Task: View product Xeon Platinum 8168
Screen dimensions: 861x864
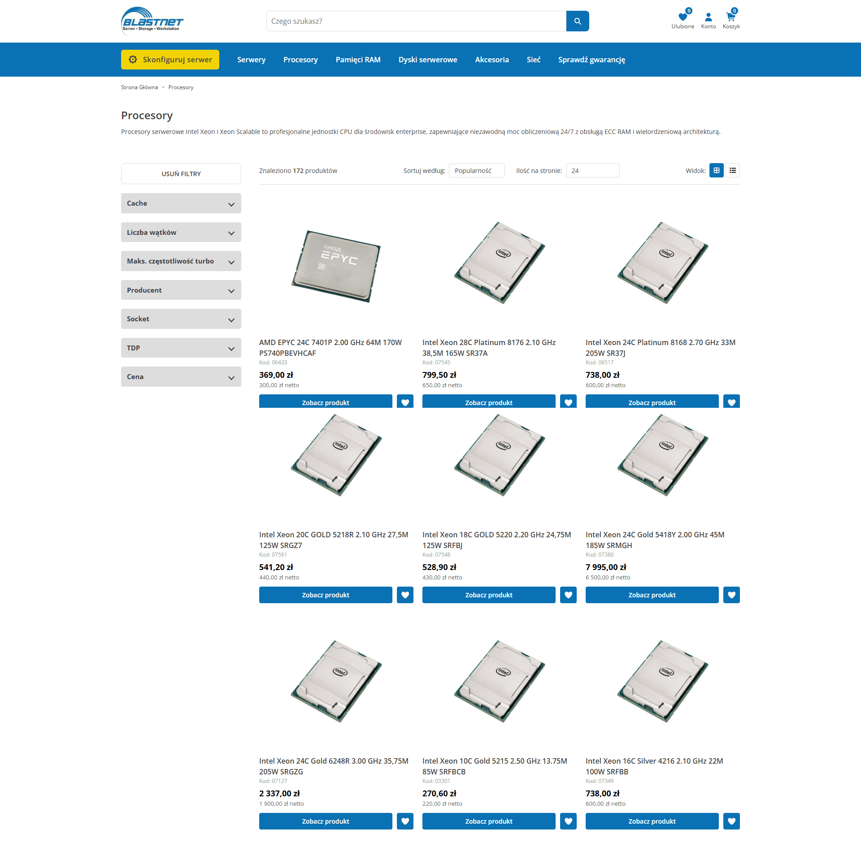Action: pos(652,402)
